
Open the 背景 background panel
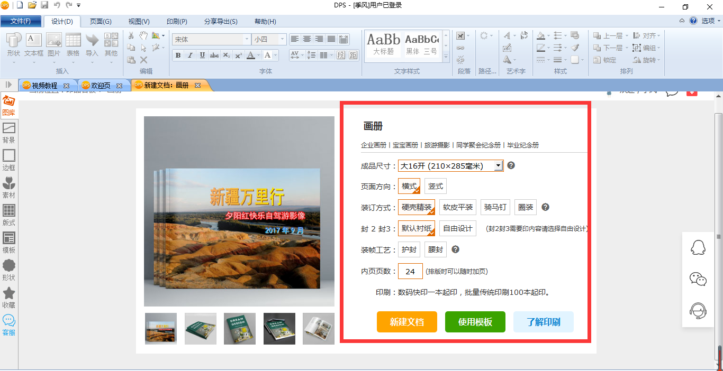click(9, 133)
